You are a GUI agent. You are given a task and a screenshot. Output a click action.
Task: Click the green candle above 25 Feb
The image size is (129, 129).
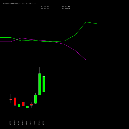pos(44,84)
